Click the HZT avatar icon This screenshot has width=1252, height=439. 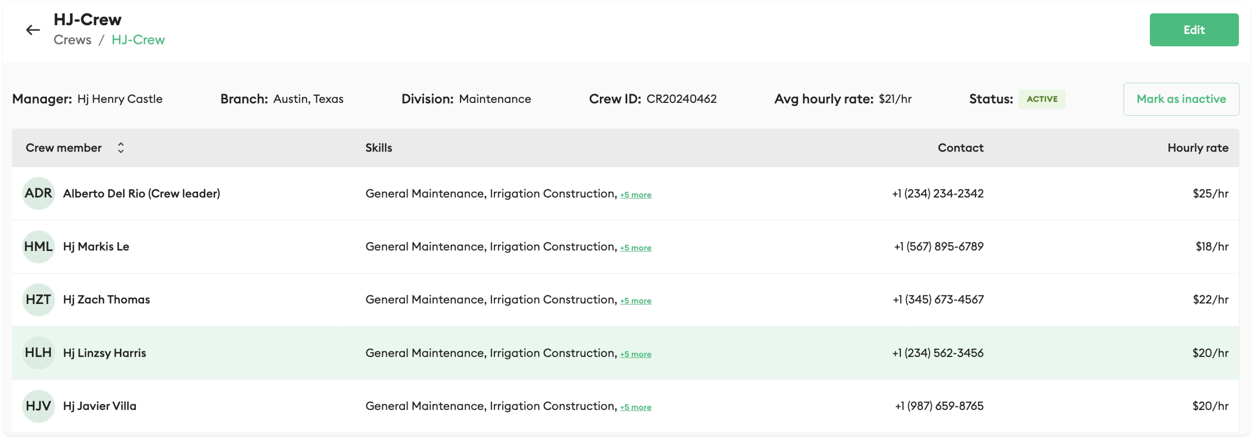click(38, 299)
